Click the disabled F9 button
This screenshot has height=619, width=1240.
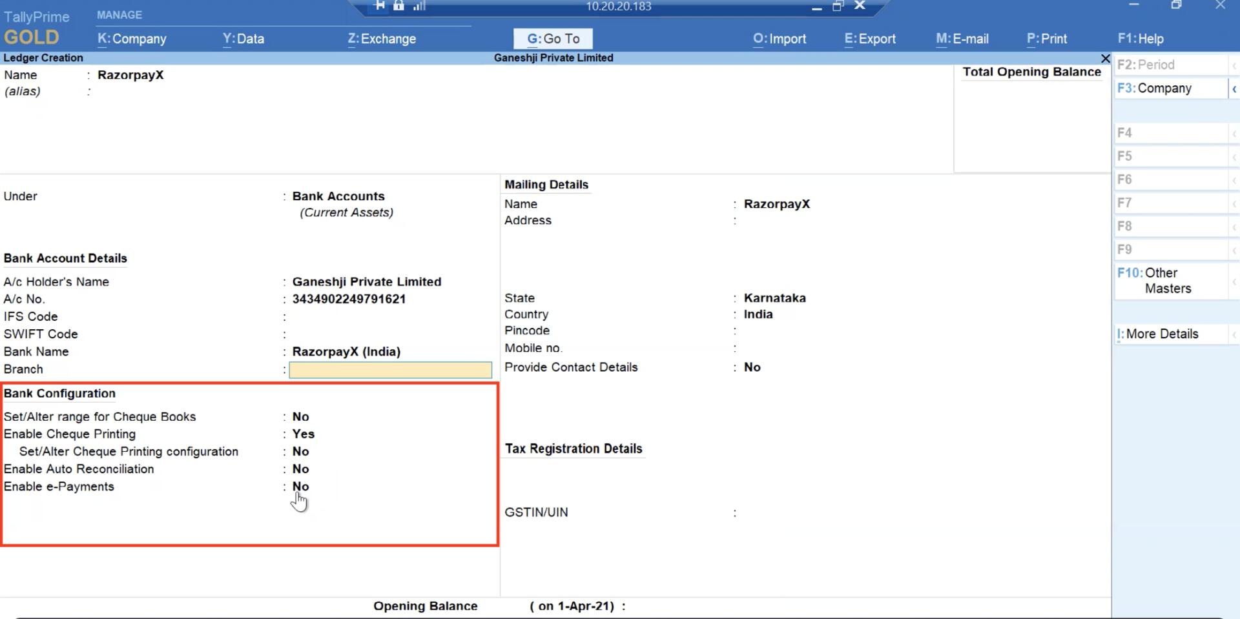[x=1170, y=249]
